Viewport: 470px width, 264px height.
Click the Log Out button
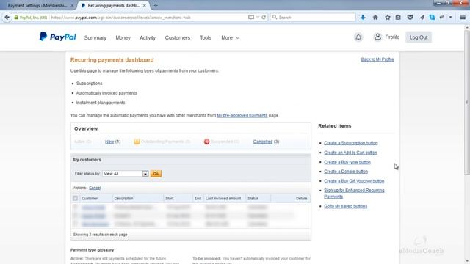[x=419, y=37]
